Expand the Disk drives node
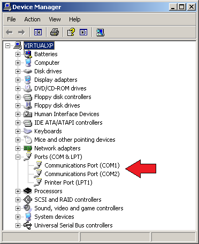The width and height of the screenshot is (199, 244). [18, 71]
